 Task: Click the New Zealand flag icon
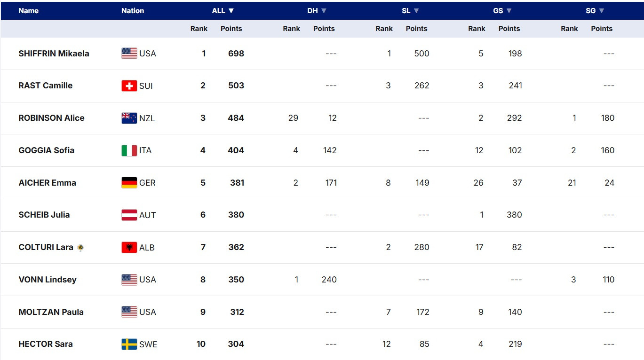(x=129, y=118)
